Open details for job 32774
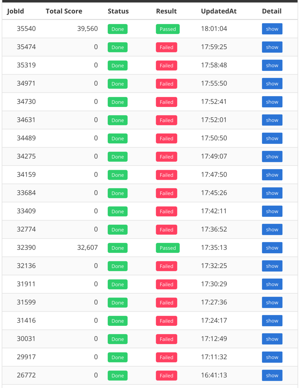The image size is (299, 388). click(x=272, y=230)
